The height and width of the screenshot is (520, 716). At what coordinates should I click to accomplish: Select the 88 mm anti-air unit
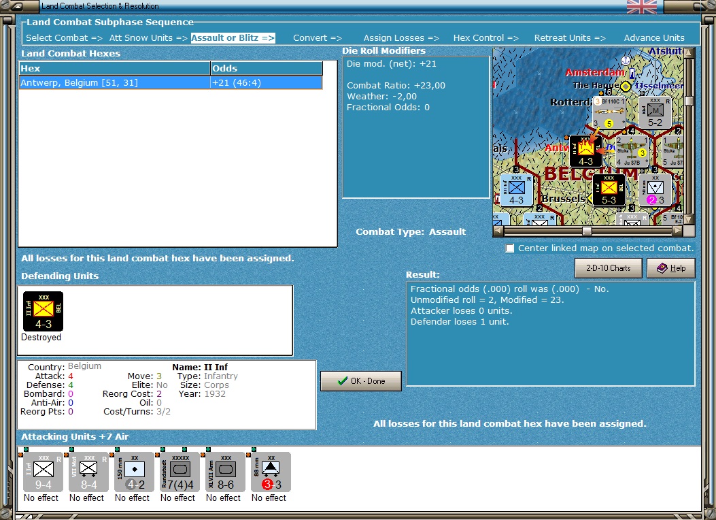(x=271, y=472)
